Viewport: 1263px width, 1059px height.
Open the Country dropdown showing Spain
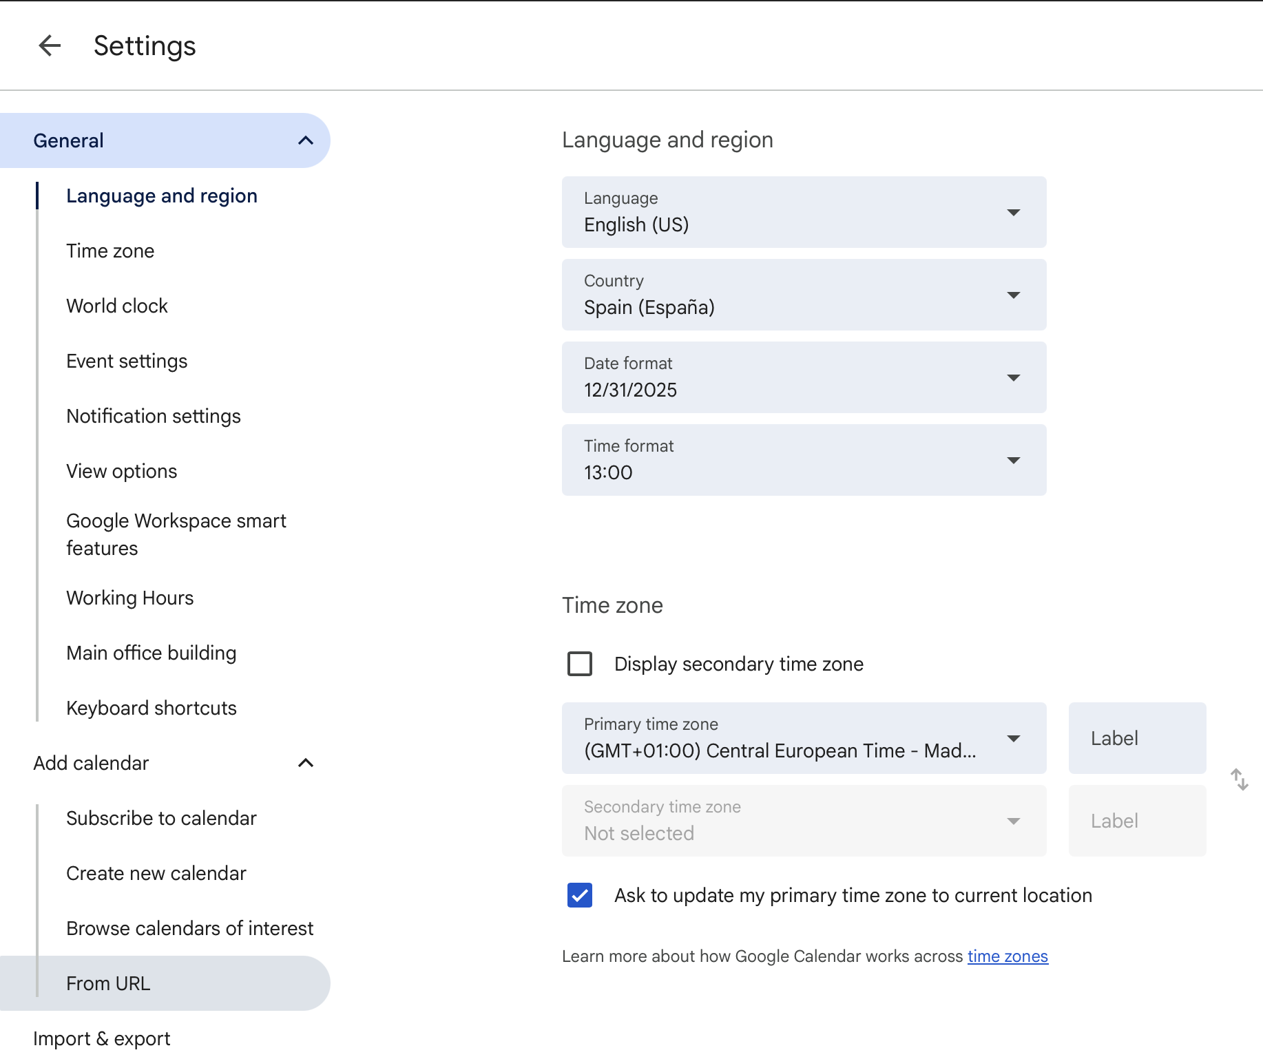pos(1013,295)
